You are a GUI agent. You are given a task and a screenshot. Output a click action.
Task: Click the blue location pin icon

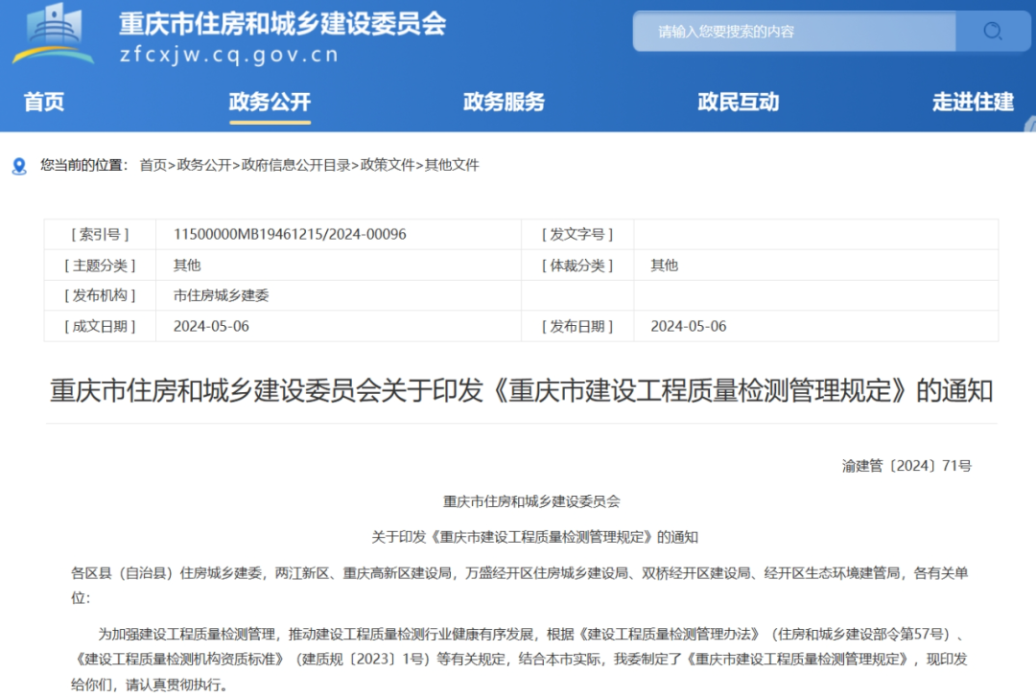19,166
